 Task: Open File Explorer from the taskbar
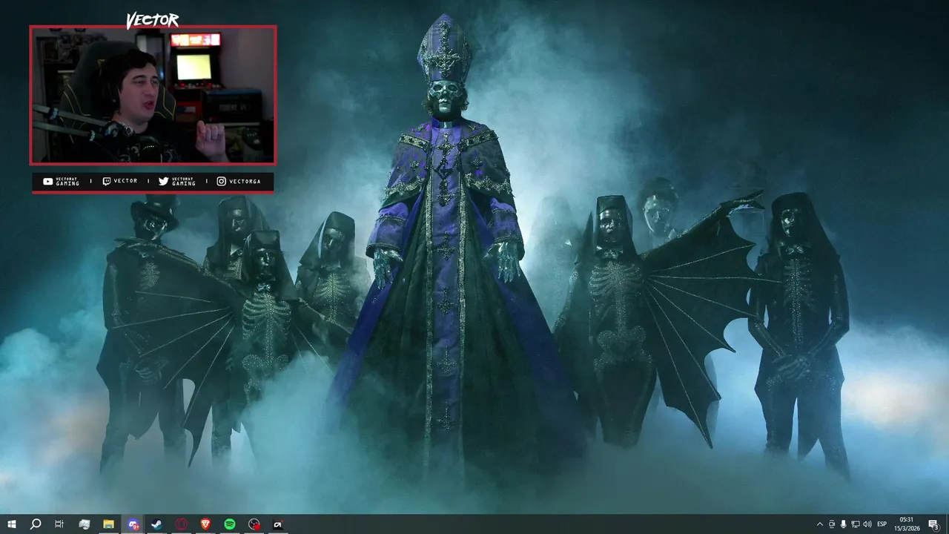[x=108, y=524]
